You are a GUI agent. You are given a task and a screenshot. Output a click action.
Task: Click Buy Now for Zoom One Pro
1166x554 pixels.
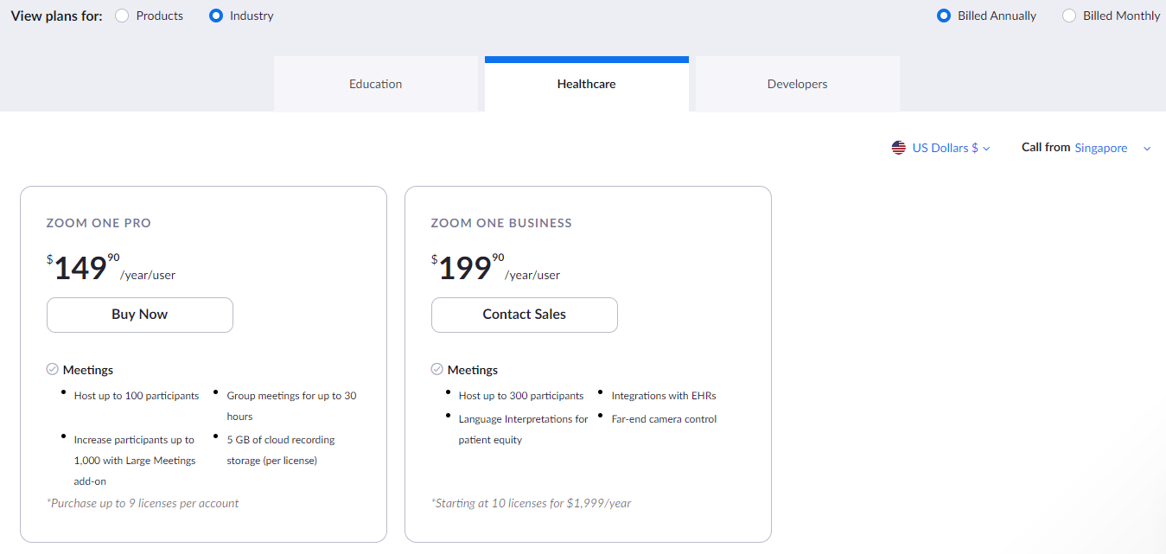[140, 315]
